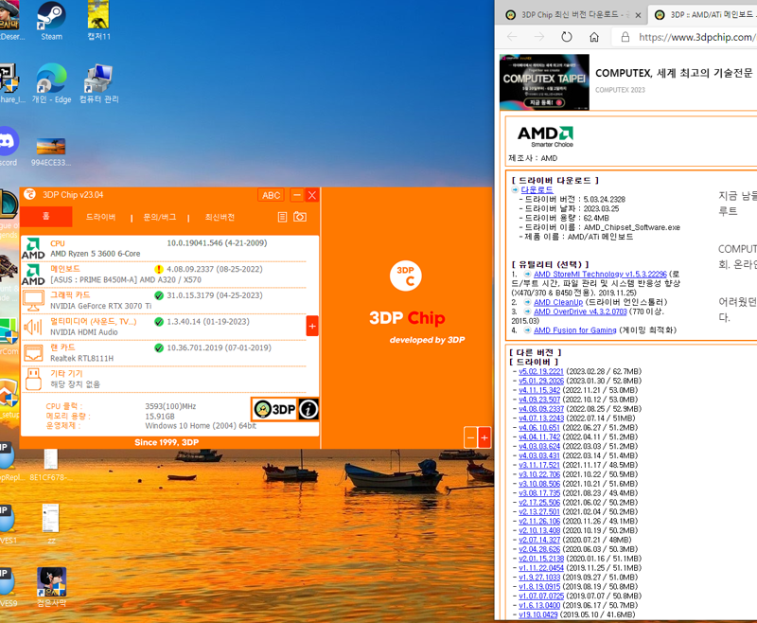
Task: Click the yellow warning icon on the 메인보드 row
Action: (x=158, y=270)
